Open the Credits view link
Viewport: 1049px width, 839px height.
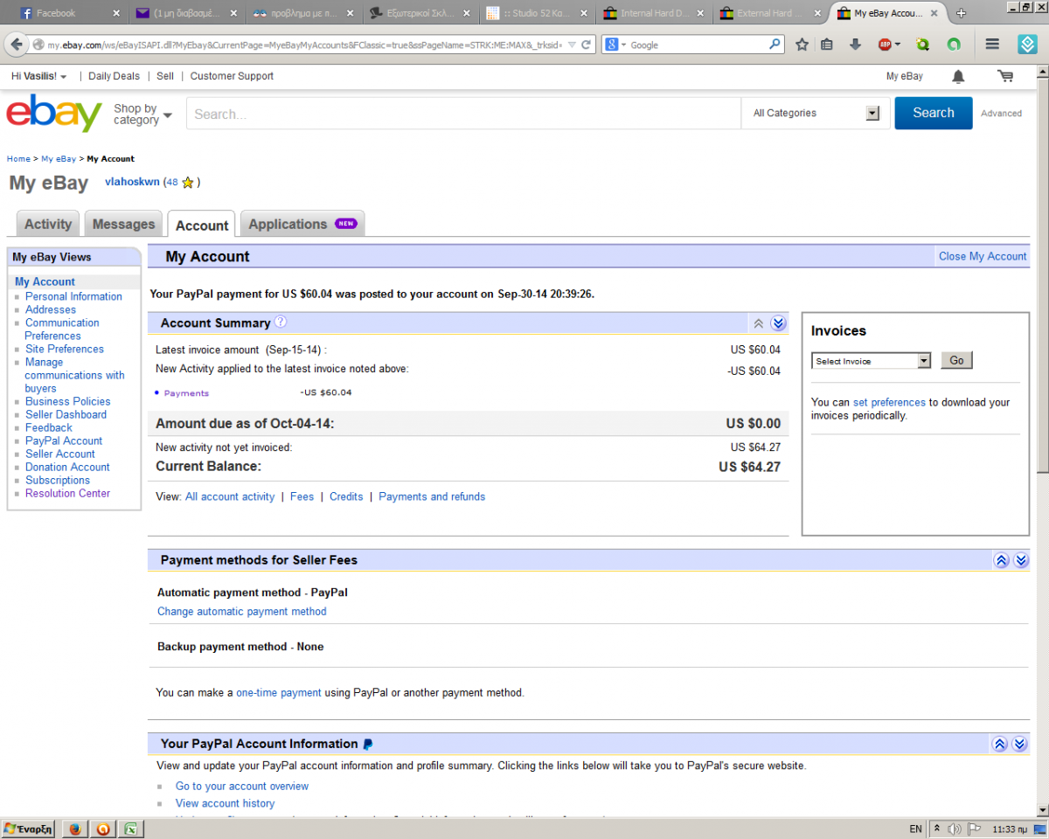click(346, 496)
